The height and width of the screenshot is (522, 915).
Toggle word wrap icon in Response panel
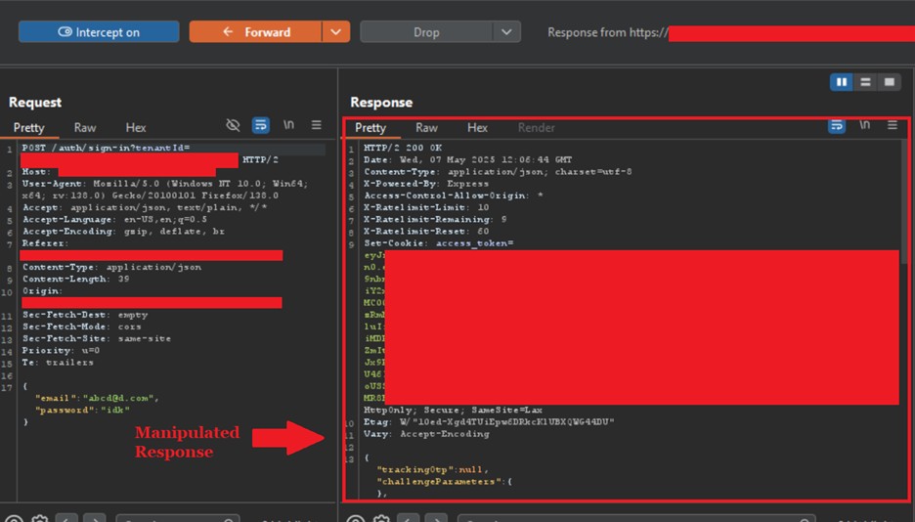tap(837, 125)
